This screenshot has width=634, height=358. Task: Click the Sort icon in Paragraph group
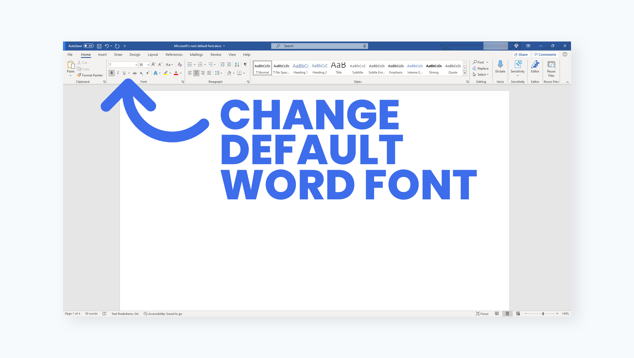tap(237, 65)
